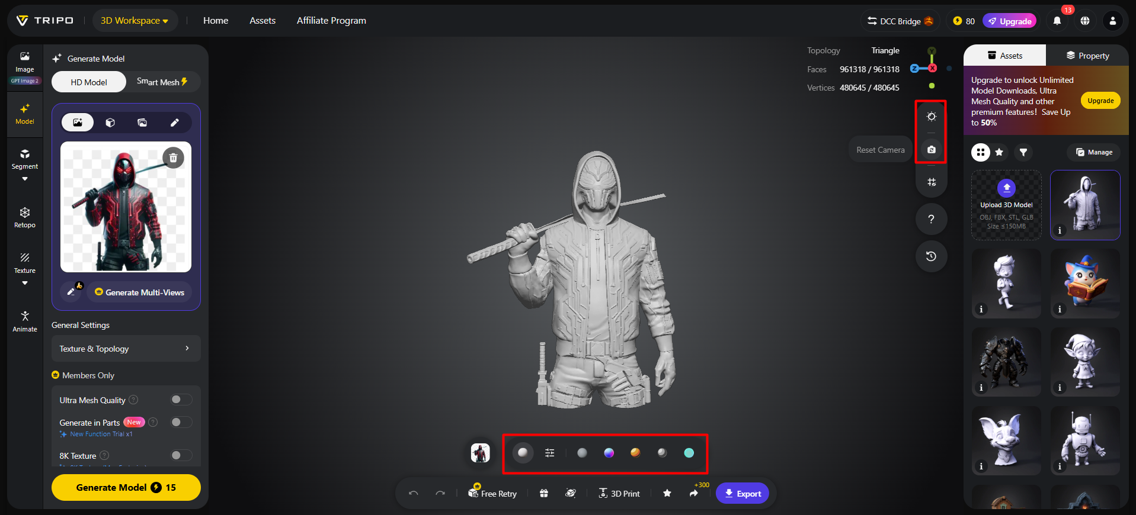The width and height of the screenshot is (1136, 515).
Task: Open 3D Print option
Action: point(619,493)
